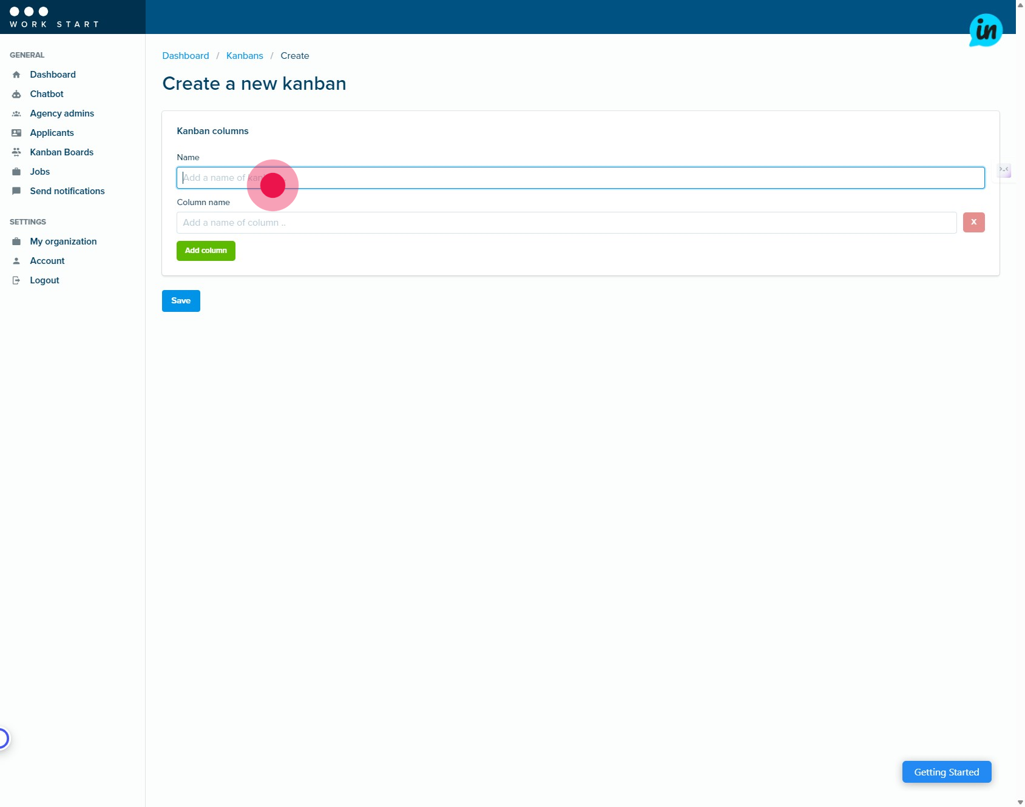Image resolution: width=1025 pixels, height=807 pixels.
Task: Open My organization settings
Action: pyautogui.click(x=63, y=241)
